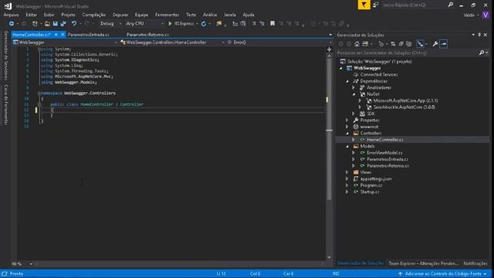Switch to the ParametrosEntrada.cs tab
This screenshot has height=278, width=494.
(89, 35)
